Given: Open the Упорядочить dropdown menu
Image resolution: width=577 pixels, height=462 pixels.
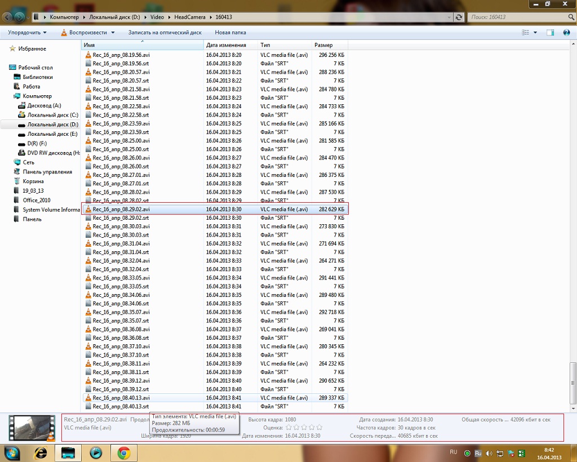Looking at the screenshot, I should (26, 33).
